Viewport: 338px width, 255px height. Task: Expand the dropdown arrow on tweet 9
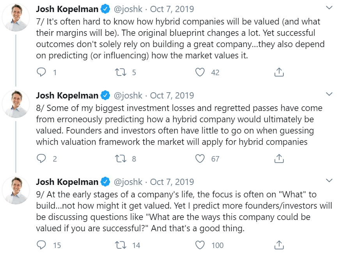pos(329,180)
